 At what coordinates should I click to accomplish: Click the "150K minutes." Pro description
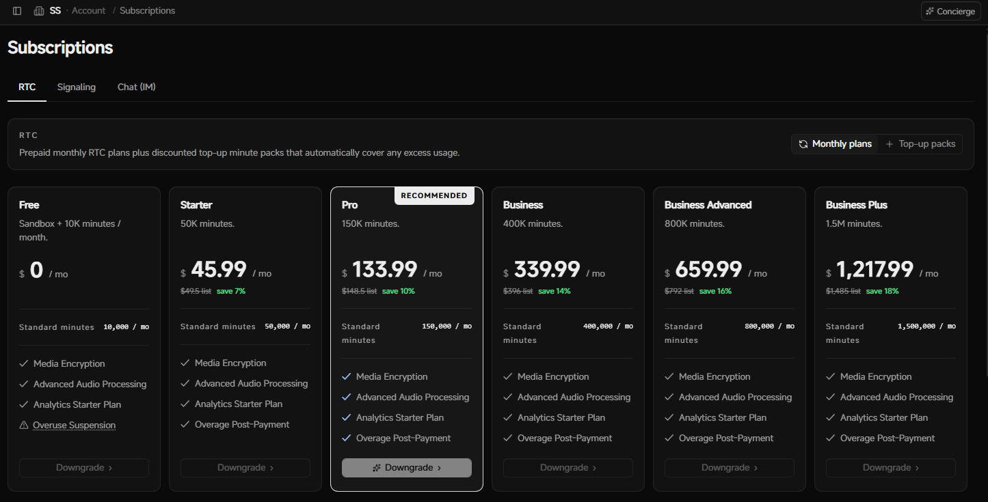(371, 223)
